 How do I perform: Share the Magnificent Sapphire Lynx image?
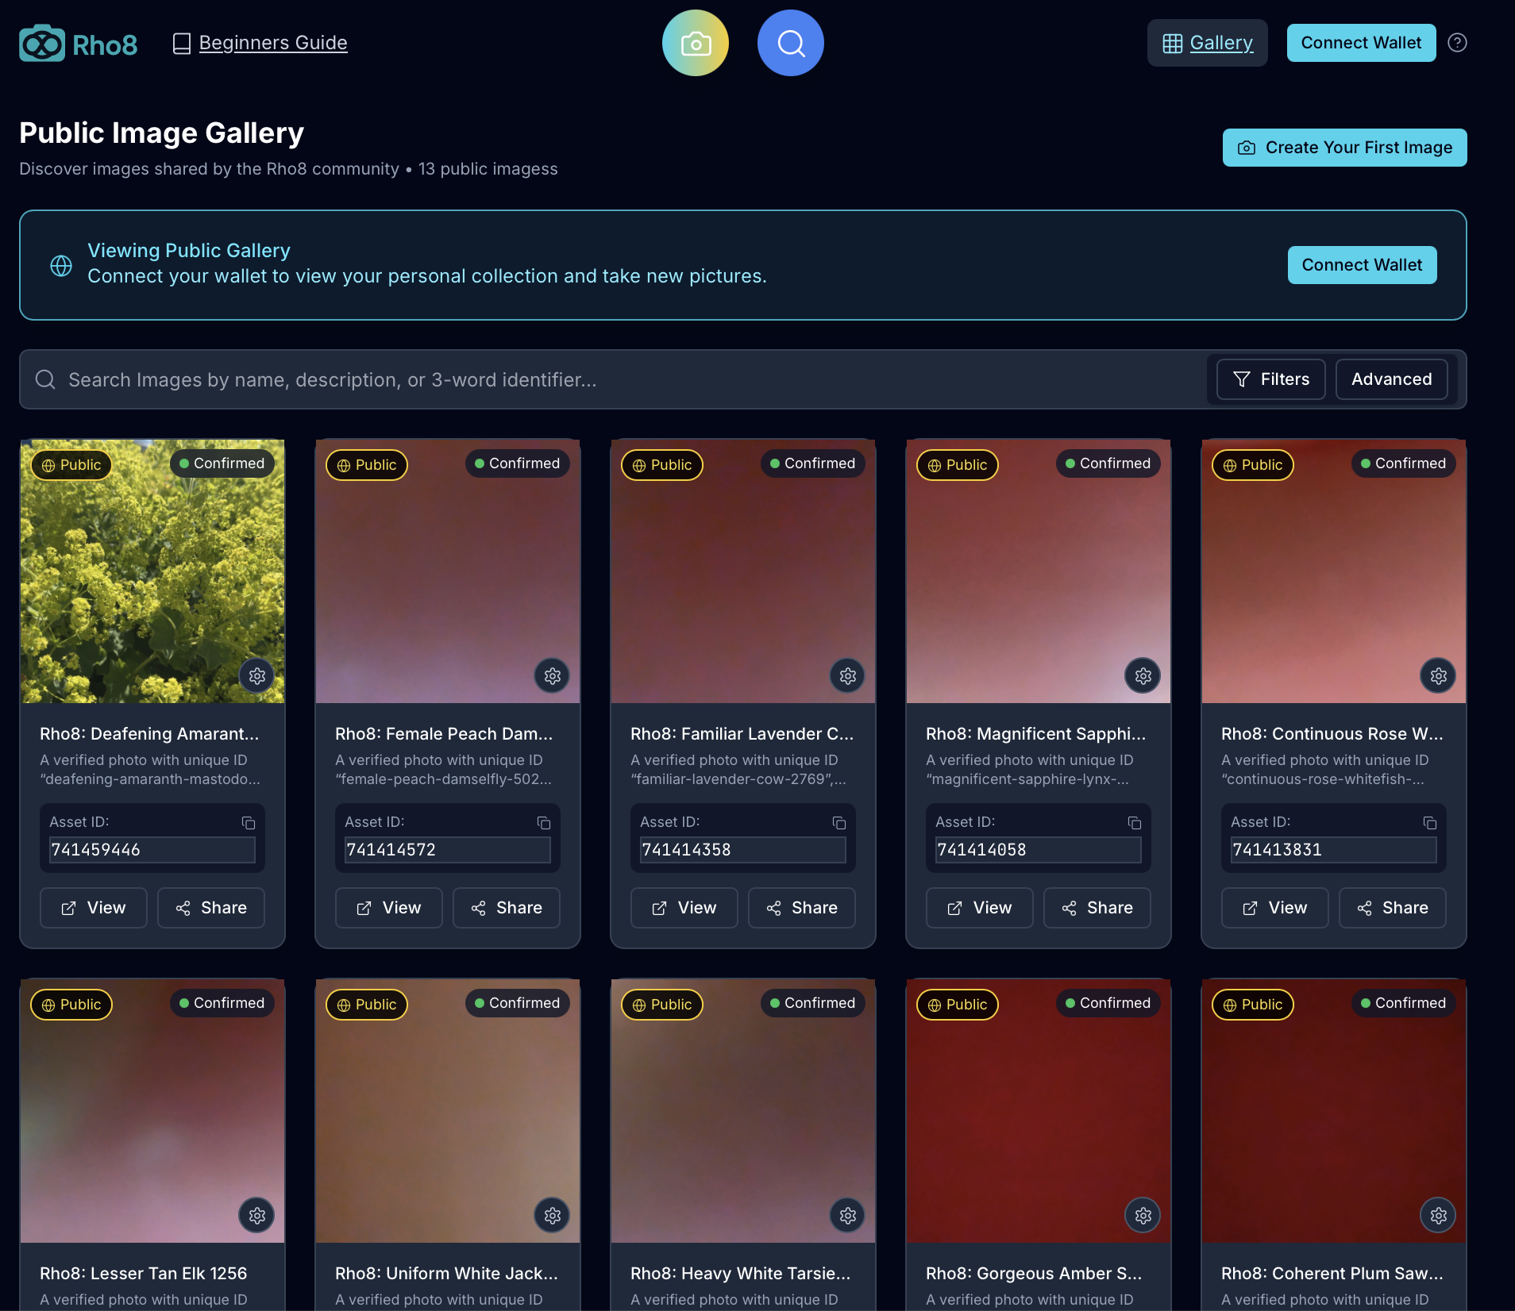point(1097,908)
